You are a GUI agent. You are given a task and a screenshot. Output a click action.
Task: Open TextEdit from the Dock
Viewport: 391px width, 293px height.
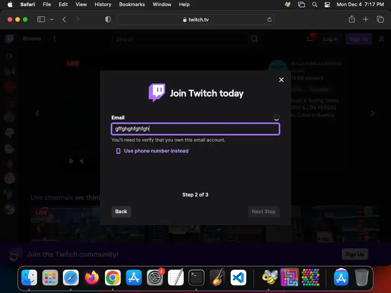(176, 277)
